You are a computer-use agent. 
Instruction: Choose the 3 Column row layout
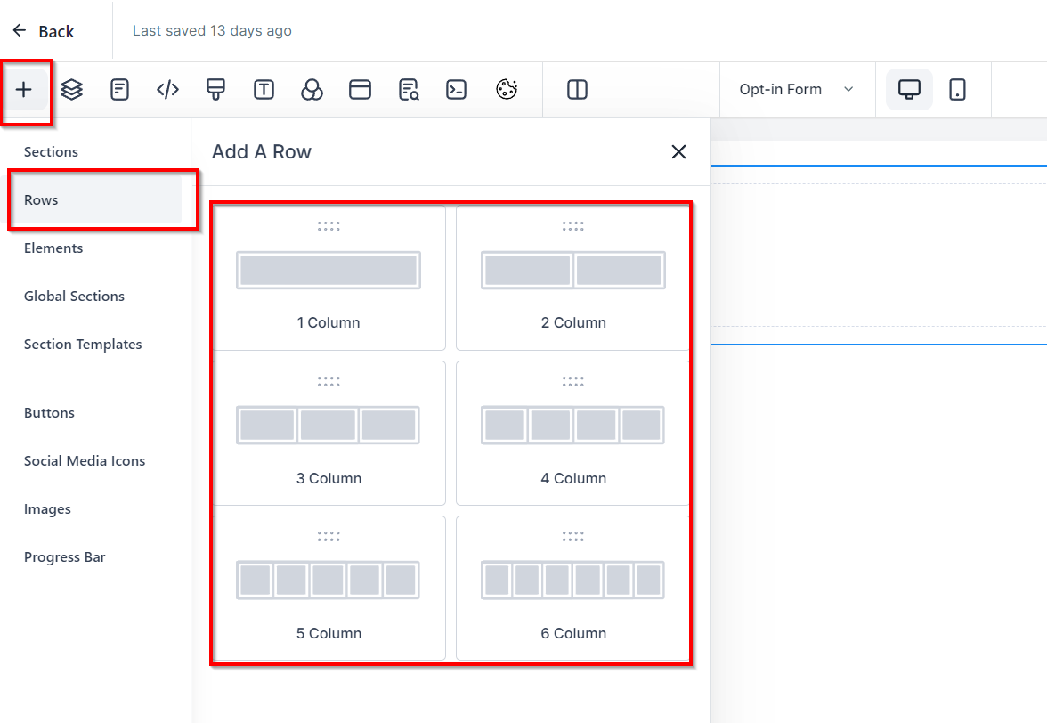click(x=329, y=433)
